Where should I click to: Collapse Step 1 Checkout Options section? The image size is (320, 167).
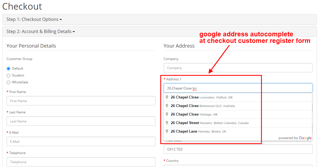(x=34, y=19)
